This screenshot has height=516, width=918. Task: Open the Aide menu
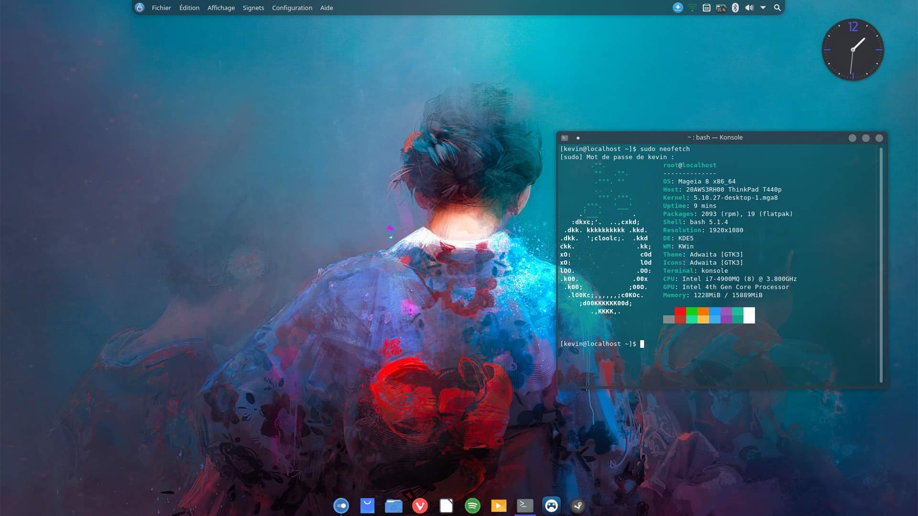327,8
